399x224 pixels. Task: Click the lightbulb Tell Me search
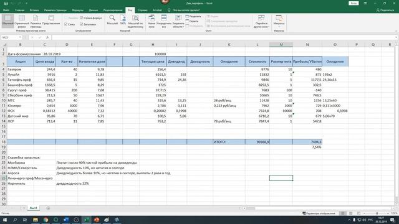click(x=169, y=10)
